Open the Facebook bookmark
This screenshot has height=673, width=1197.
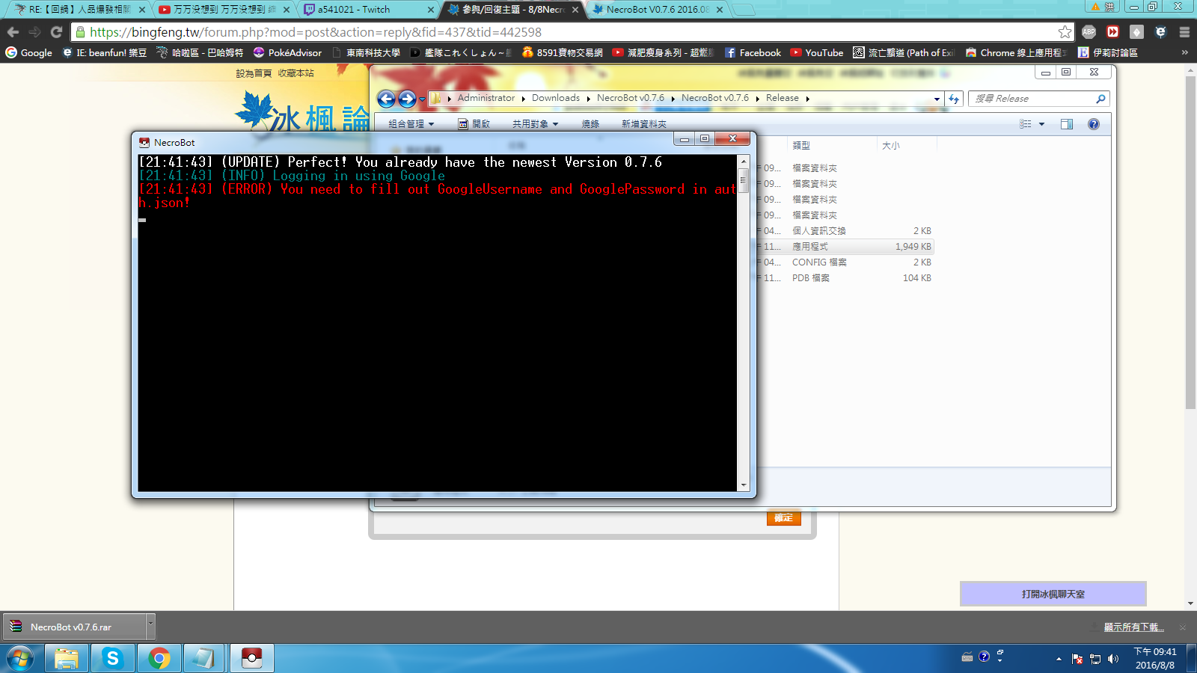pyautogui.click(x=753, y=53)
